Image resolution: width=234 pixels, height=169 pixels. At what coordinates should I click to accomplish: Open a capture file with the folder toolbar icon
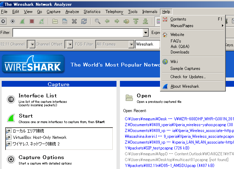tap(55, 21)
